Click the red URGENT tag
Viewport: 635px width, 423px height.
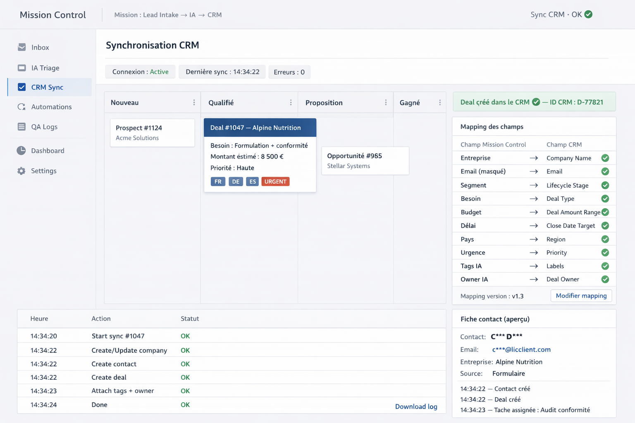click(275, 182)
